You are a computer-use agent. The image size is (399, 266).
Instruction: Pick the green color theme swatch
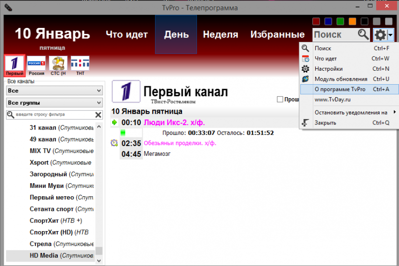340,21
